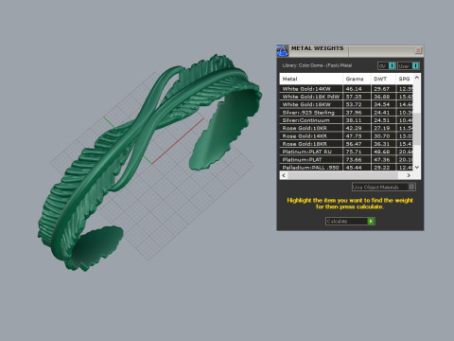This screenshot has height=341, width=454.
Task: Select the Platinum:PLAT row
Action: pyautogui.click(x=346, y=159)
